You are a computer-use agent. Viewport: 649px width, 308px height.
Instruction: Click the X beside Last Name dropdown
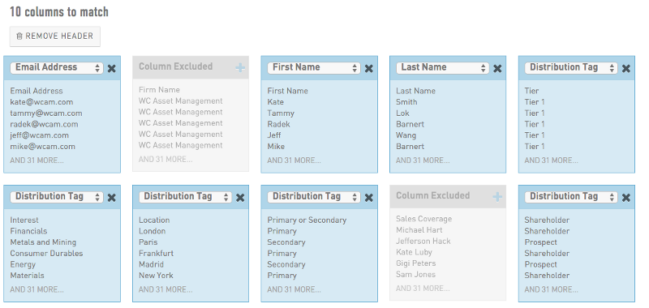pyautogui.click(x=497, y=69)
